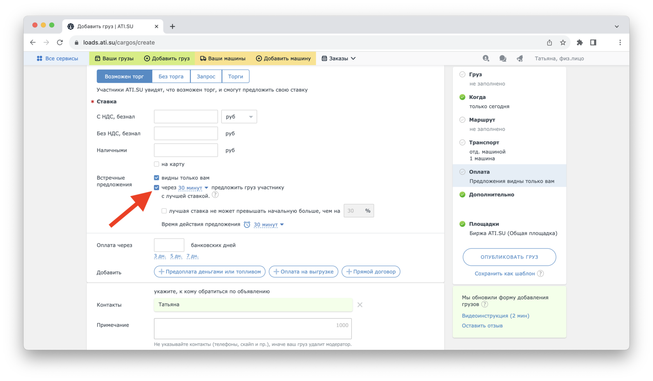The width and height of the screenshot is (653, 381).
Task: Go forward in browser history
Action: (x=46, y=42)
